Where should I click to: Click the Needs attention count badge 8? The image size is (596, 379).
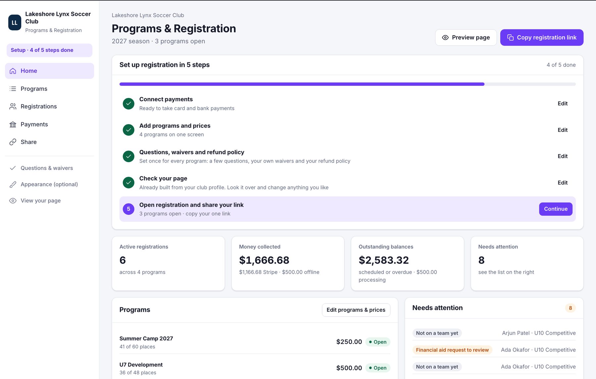coord(570,308)
